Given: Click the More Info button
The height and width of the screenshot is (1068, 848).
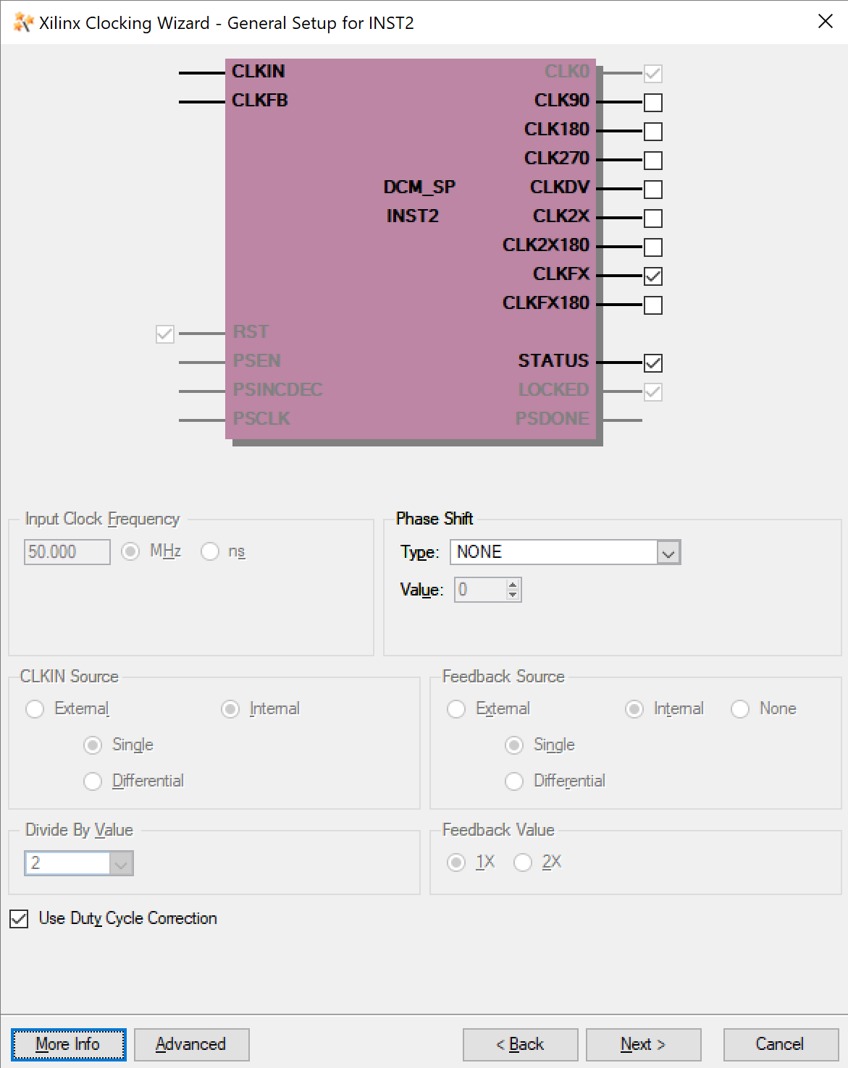Looking at the screenshot, I should [x=68, y=1044].
